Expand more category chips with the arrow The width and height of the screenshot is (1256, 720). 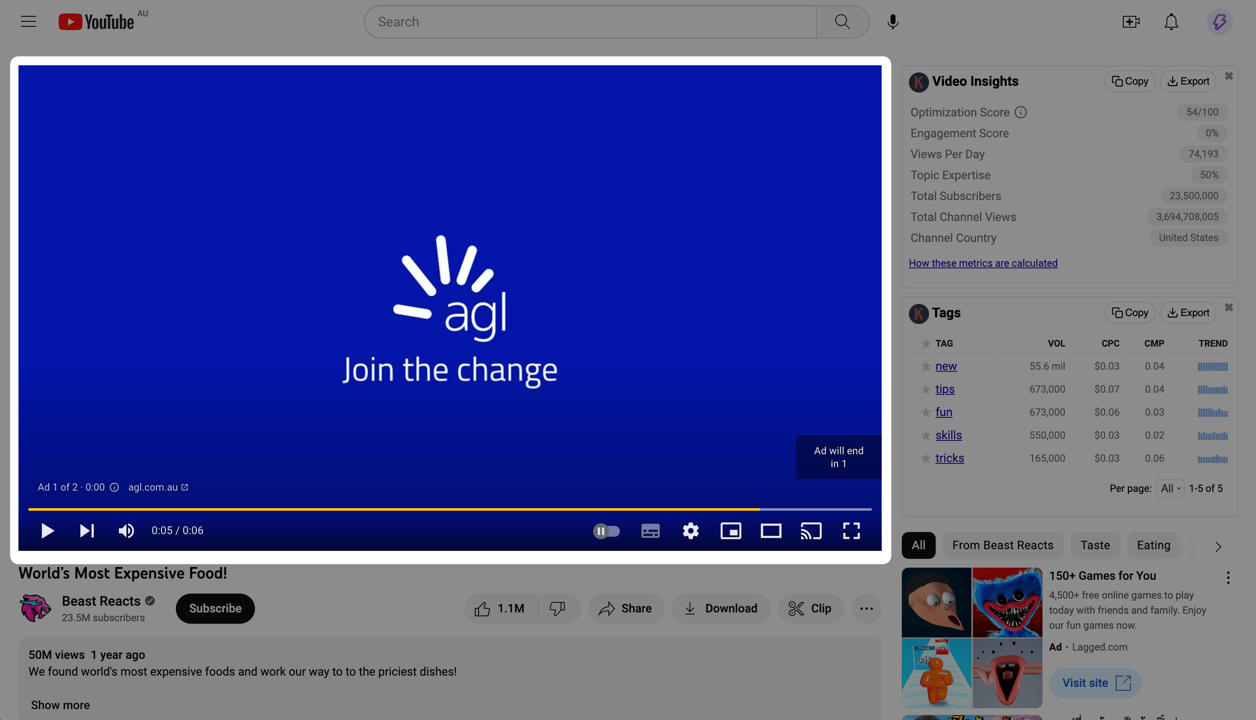pyautogui.click(x=1217, y=546)
